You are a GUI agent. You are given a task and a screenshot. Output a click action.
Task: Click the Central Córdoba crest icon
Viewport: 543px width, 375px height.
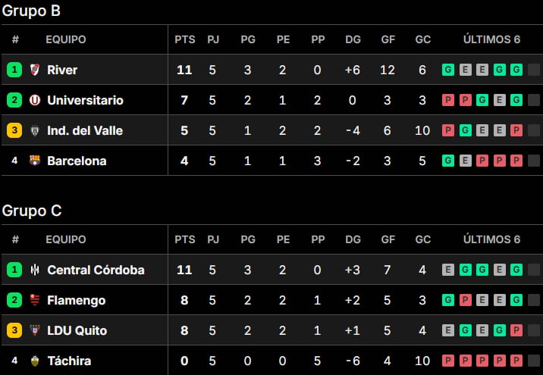(x=35, y=270)
